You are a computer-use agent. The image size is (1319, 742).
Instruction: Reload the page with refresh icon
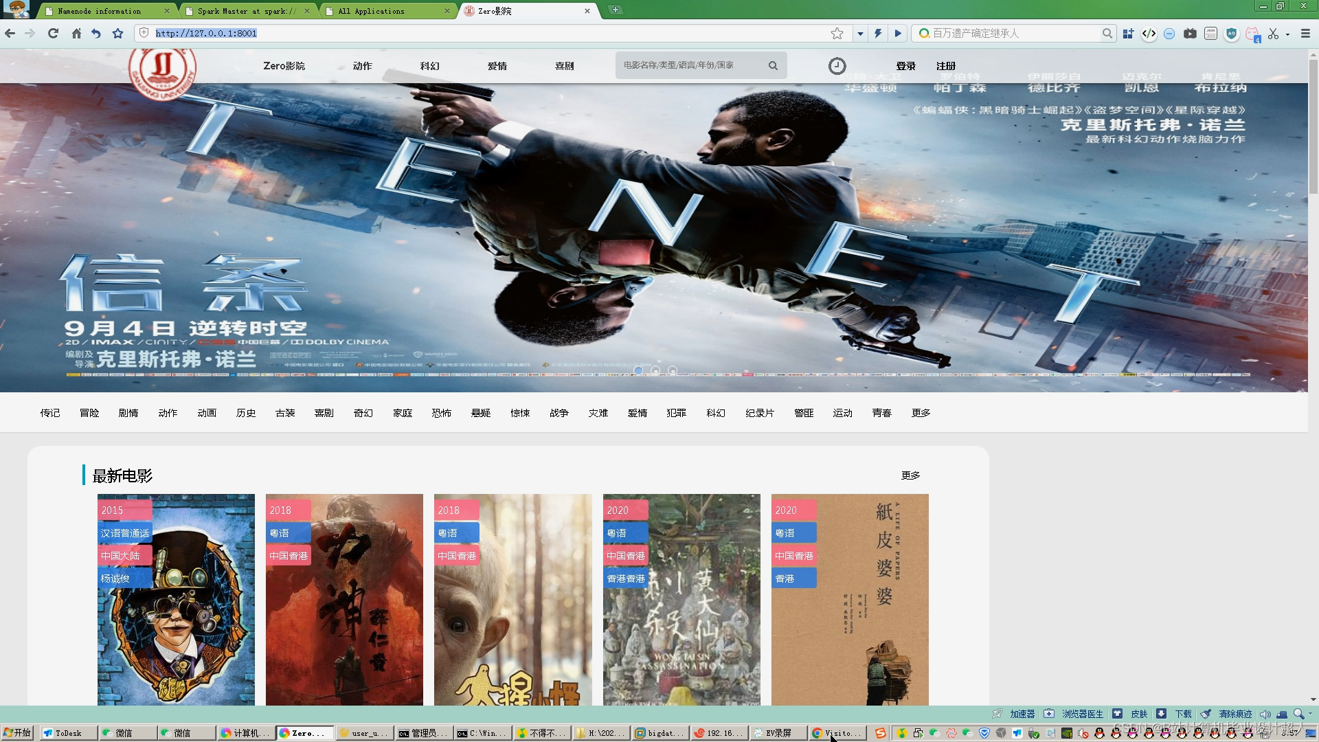pos(53,33)
